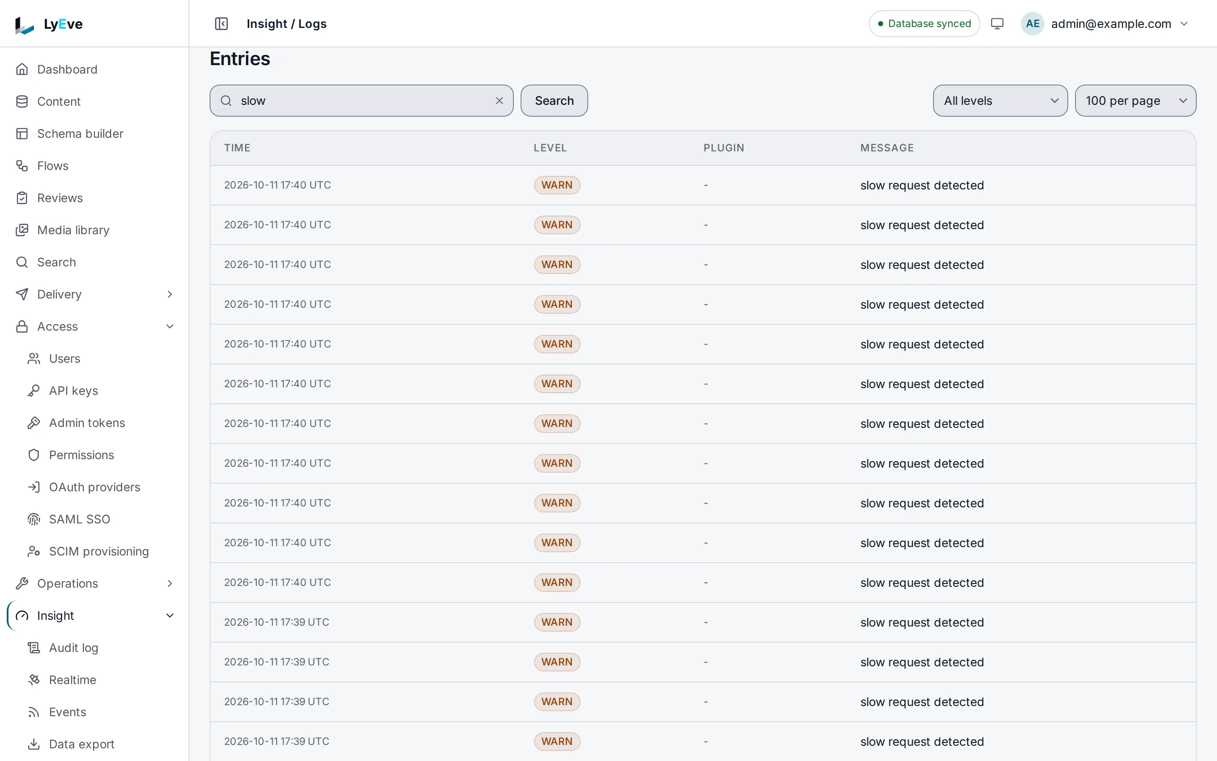Click the RSS icon for Events
The image size is (1217, 761).
pos(34,712)
